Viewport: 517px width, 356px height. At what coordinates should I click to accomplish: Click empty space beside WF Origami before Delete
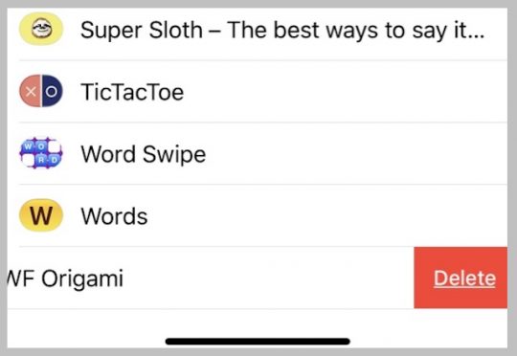269,278
